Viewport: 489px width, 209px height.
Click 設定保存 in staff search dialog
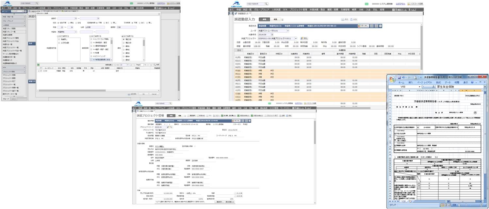(x=132, y=94)
